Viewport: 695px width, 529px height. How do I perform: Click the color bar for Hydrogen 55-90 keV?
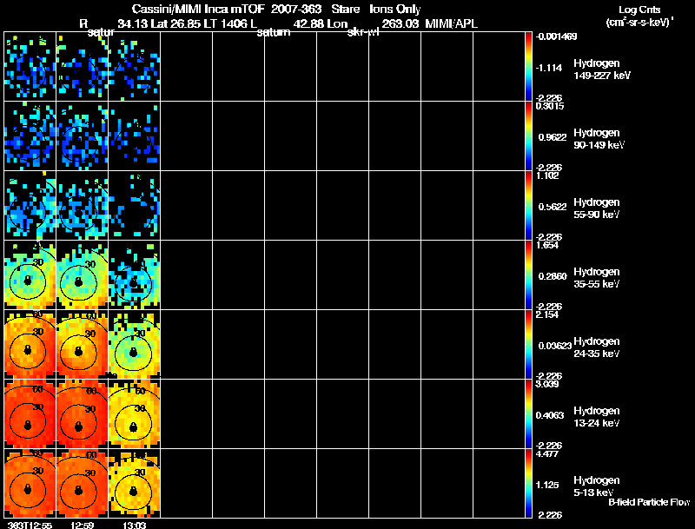click(x=528, y=206)
